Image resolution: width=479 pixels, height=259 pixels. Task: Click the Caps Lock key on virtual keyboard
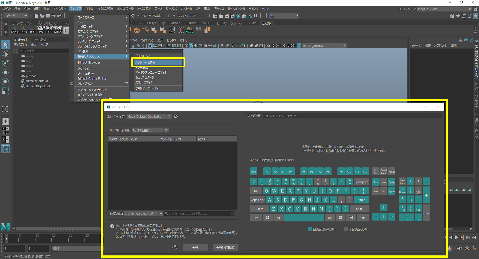(258, 200)
